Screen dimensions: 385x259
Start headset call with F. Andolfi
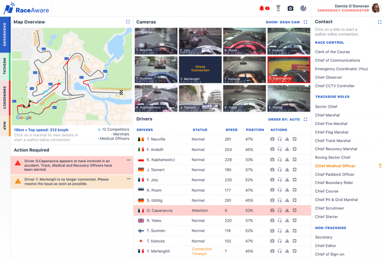pos(279,149)
